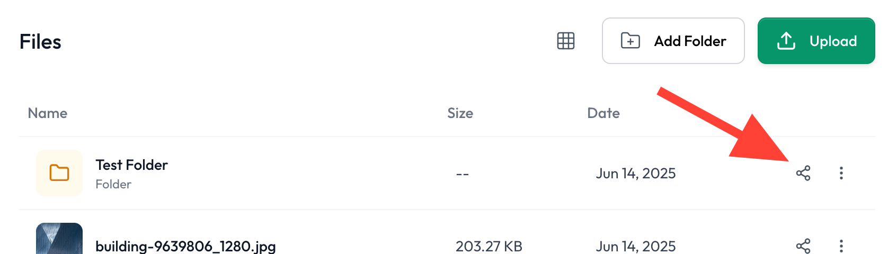The width and height of the screenshot is (888, 254).
Task: Share the Test Folder
Action: coord(803,173)
